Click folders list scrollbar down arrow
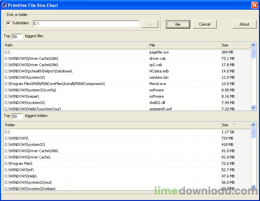 click(253, 187)
